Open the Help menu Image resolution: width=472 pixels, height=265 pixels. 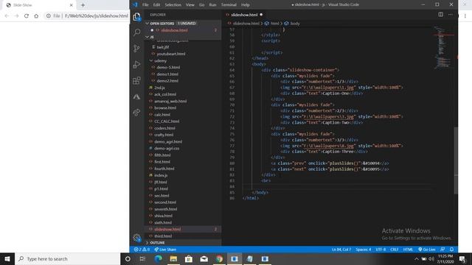(246, 5)
